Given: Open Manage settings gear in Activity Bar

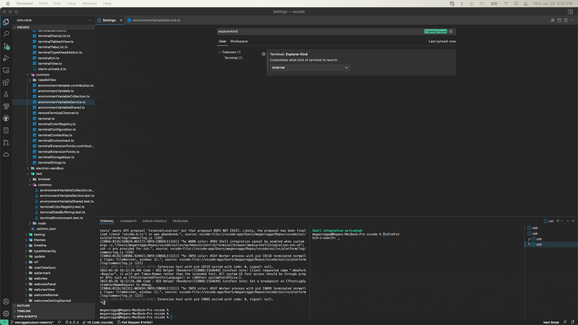Looking at the screenshot, I should 6,313.
